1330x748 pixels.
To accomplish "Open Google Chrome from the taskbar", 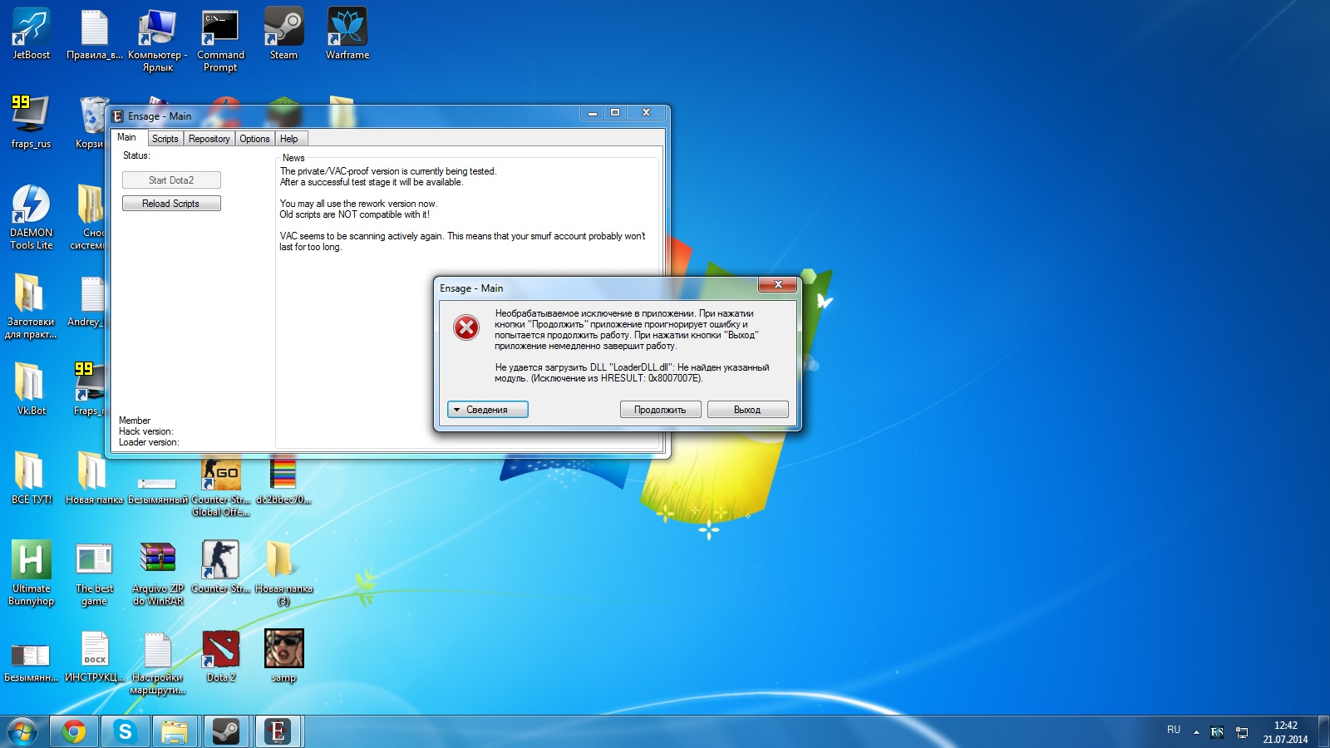I will coord(73,731).
